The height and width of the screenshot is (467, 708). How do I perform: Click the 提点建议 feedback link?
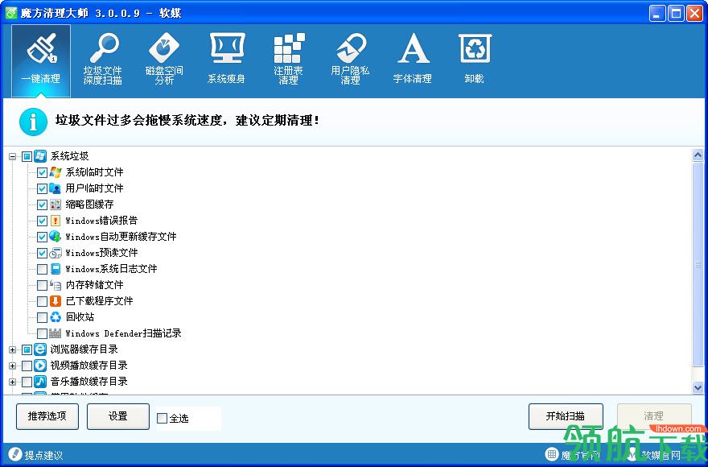(x=43, y=455)
